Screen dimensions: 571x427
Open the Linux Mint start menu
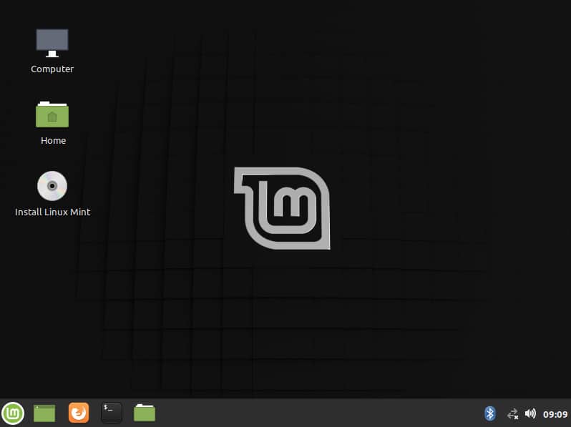pos(13,413)
